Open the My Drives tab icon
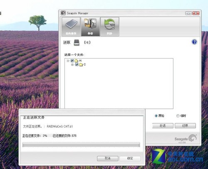 click(x=71, y=27)
